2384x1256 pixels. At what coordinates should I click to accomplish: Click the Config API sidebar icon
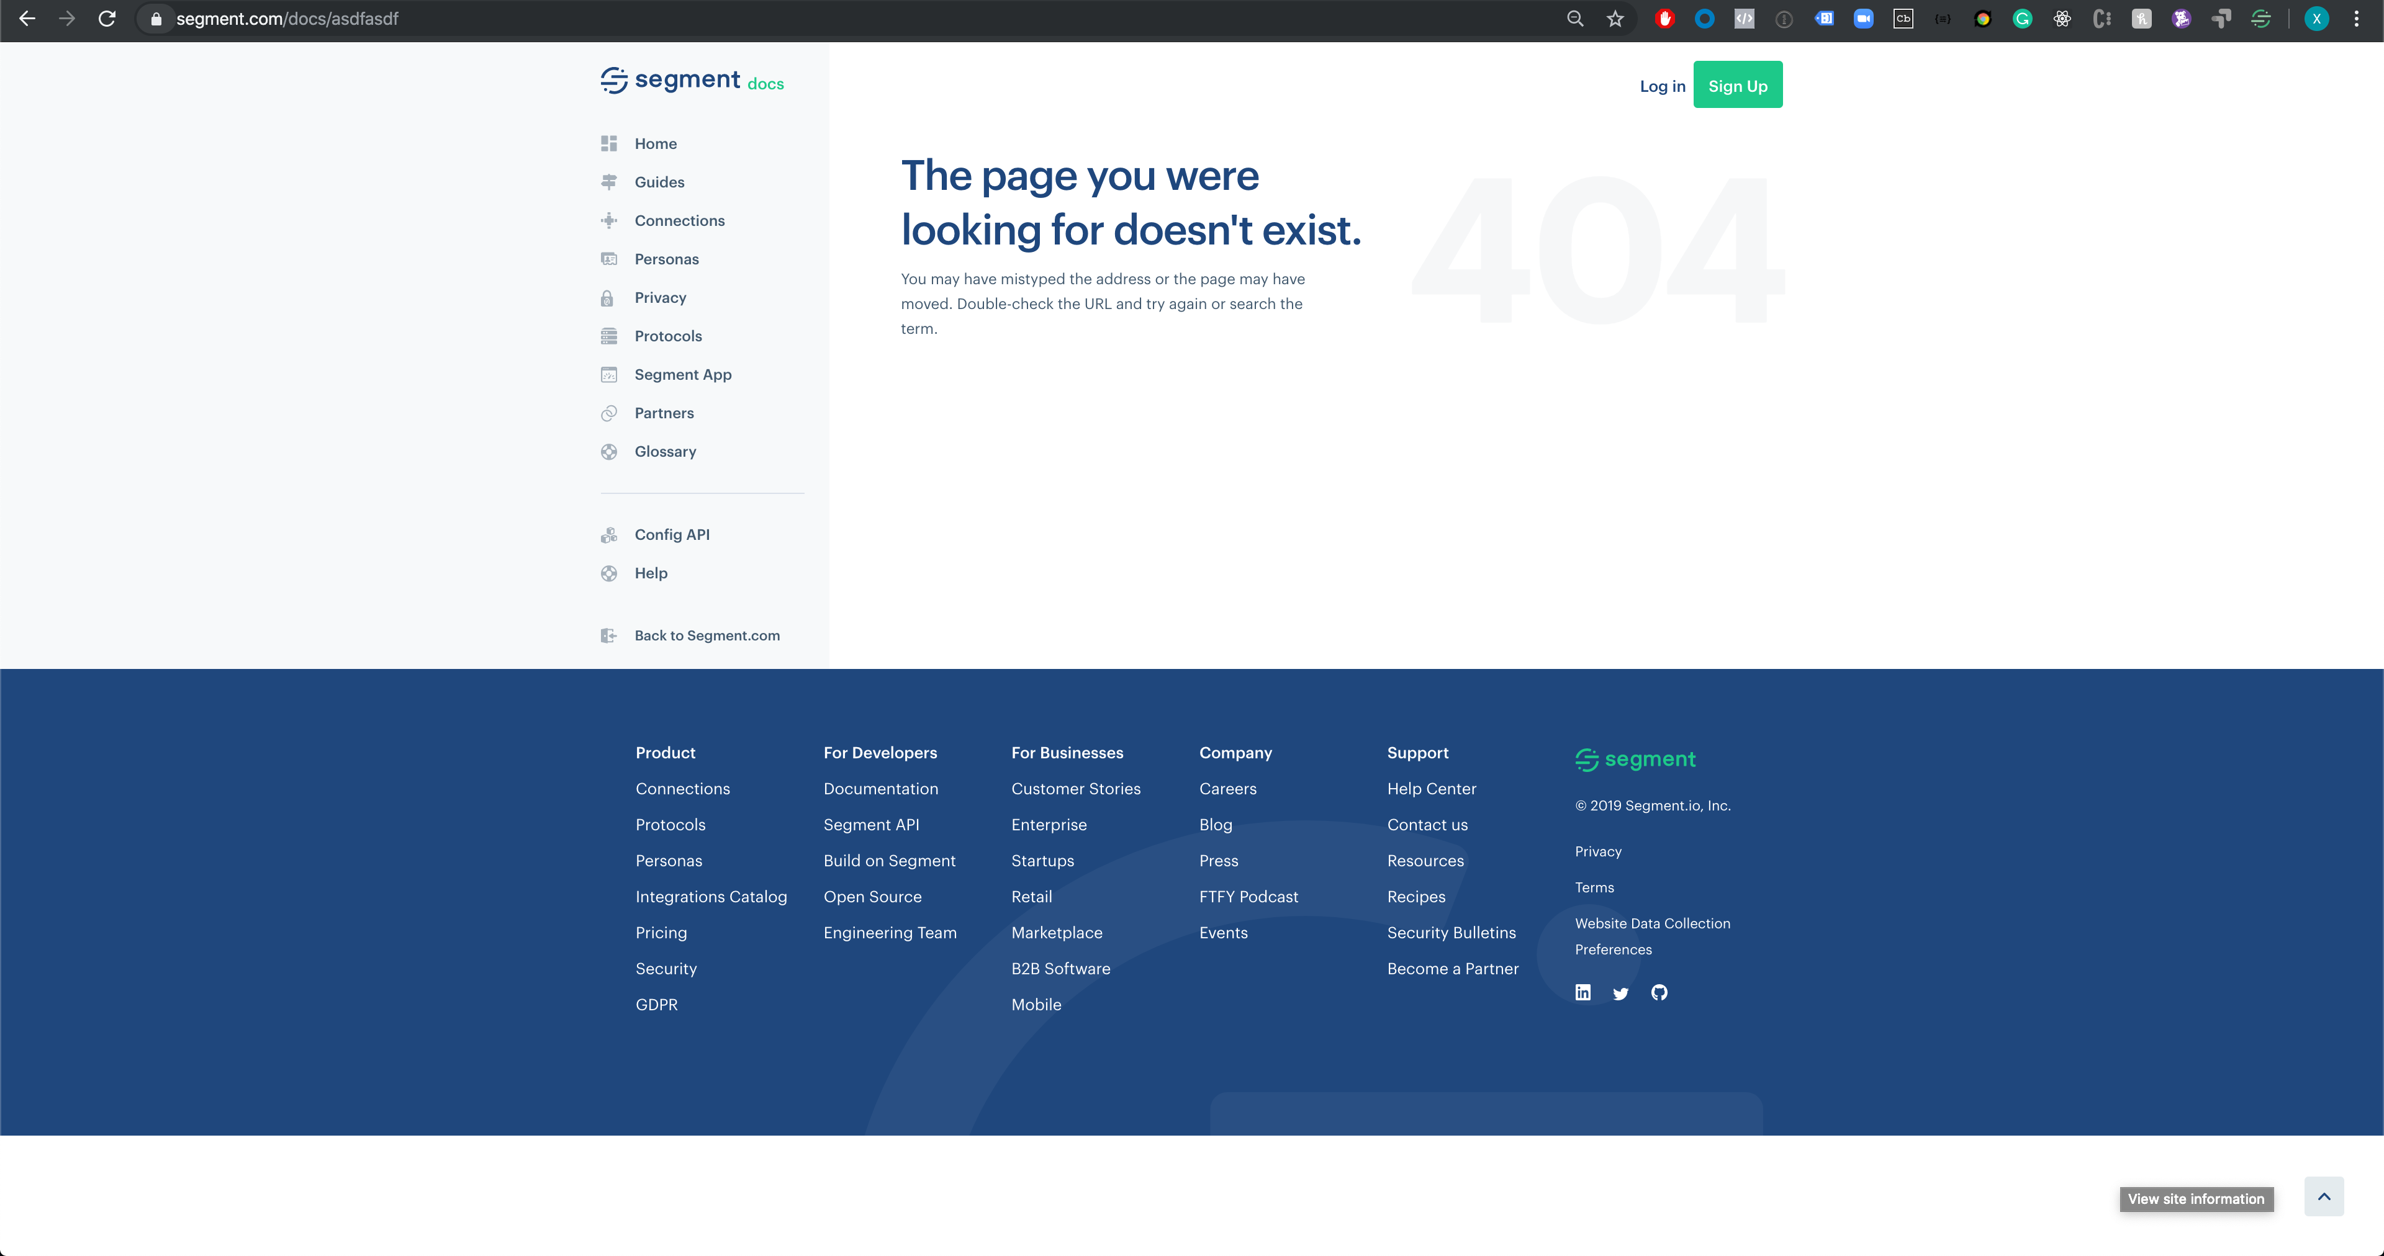[x=608, y=534]
